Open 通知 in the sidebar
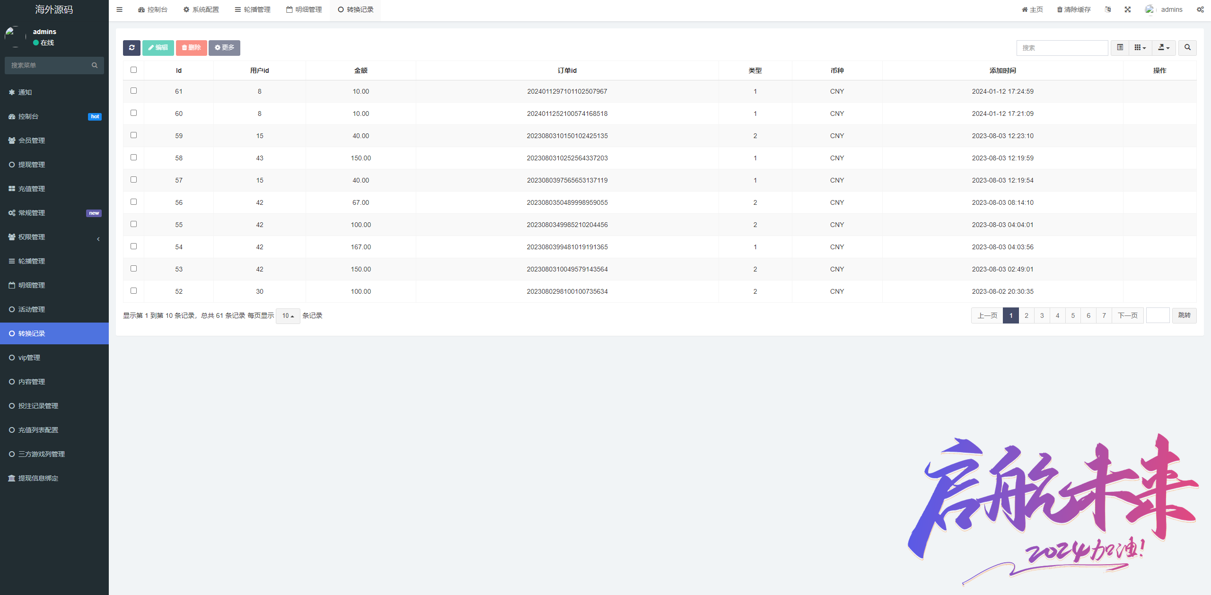1211x595 pixels. click(54, 92)
